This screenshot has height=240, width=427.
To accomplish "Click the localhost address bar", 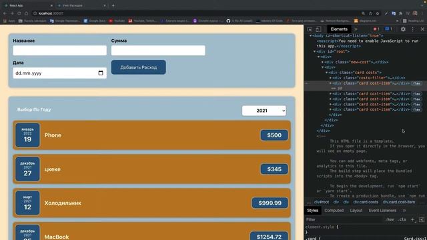I will tap(196, 13).
